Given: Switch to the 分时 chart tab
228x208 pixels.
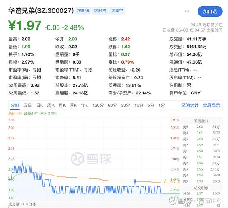Looking at the screenshot, I should [x=15, y=105].
